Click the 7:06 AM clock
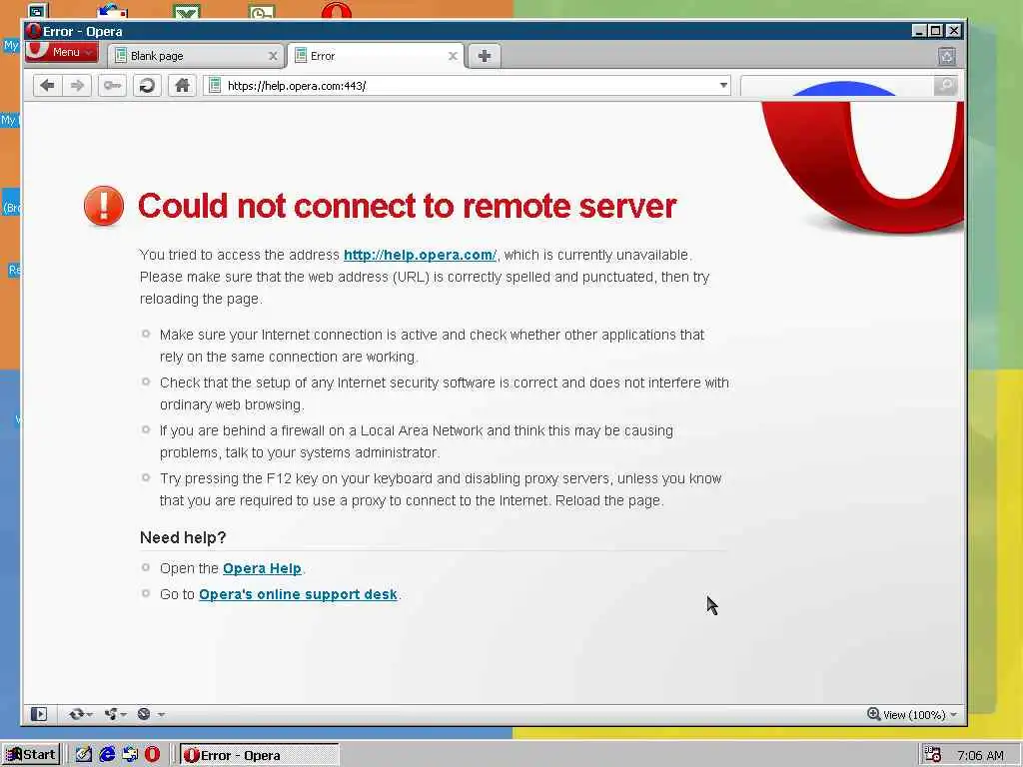This screenshot has height=767, width=1023. 980,755
